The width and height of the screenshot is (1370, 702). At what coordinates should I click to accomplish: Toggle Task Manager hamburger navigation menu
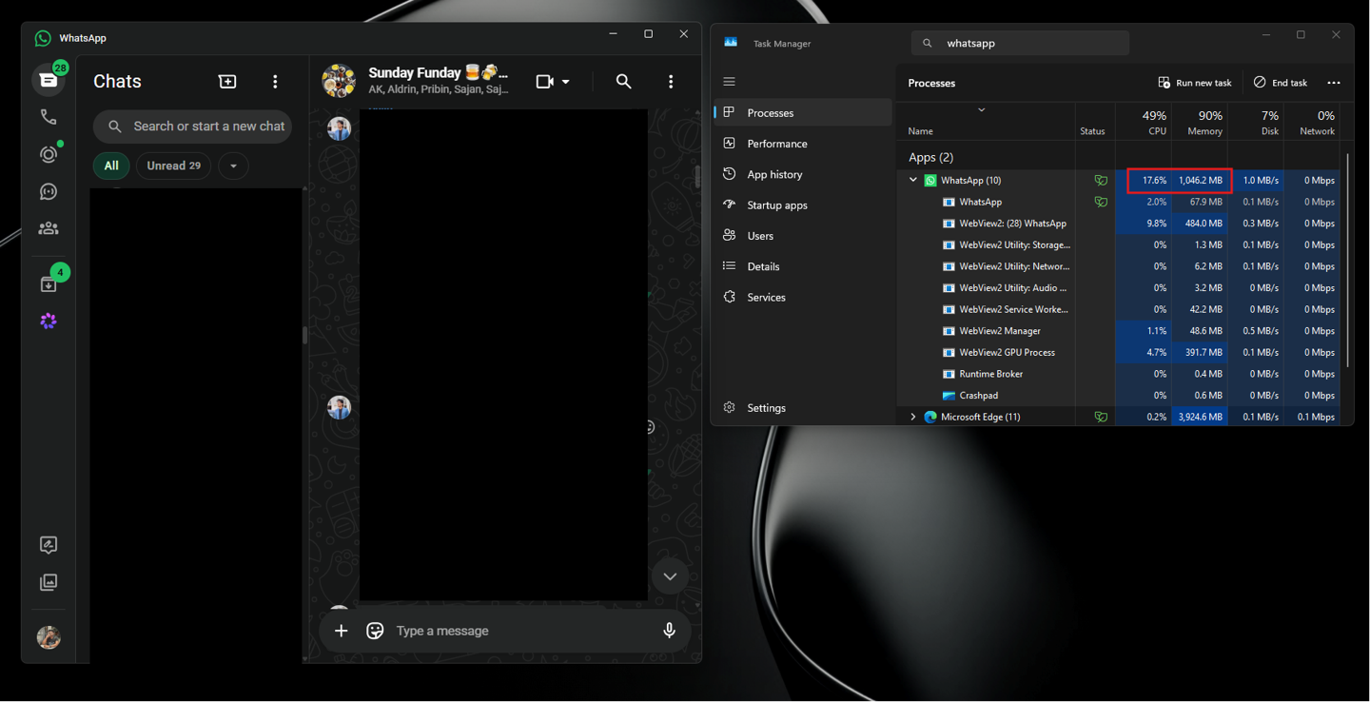click(x=730, y=82)
